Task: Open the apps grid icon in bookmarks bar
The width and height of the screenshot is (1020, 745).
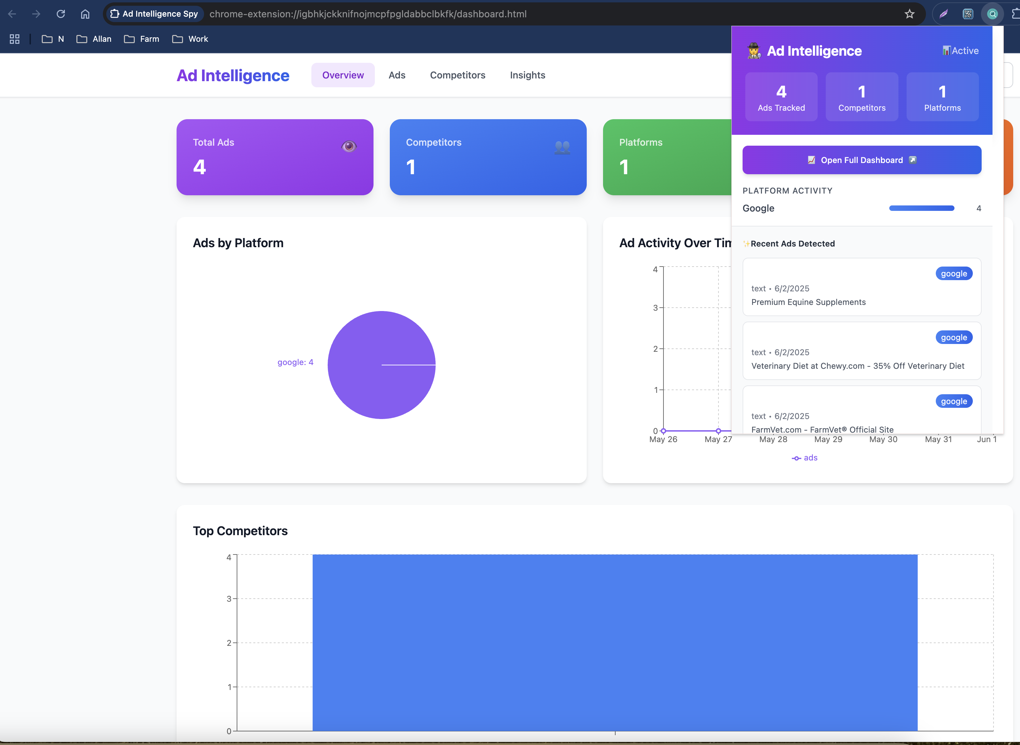Action: coord(14,39)
